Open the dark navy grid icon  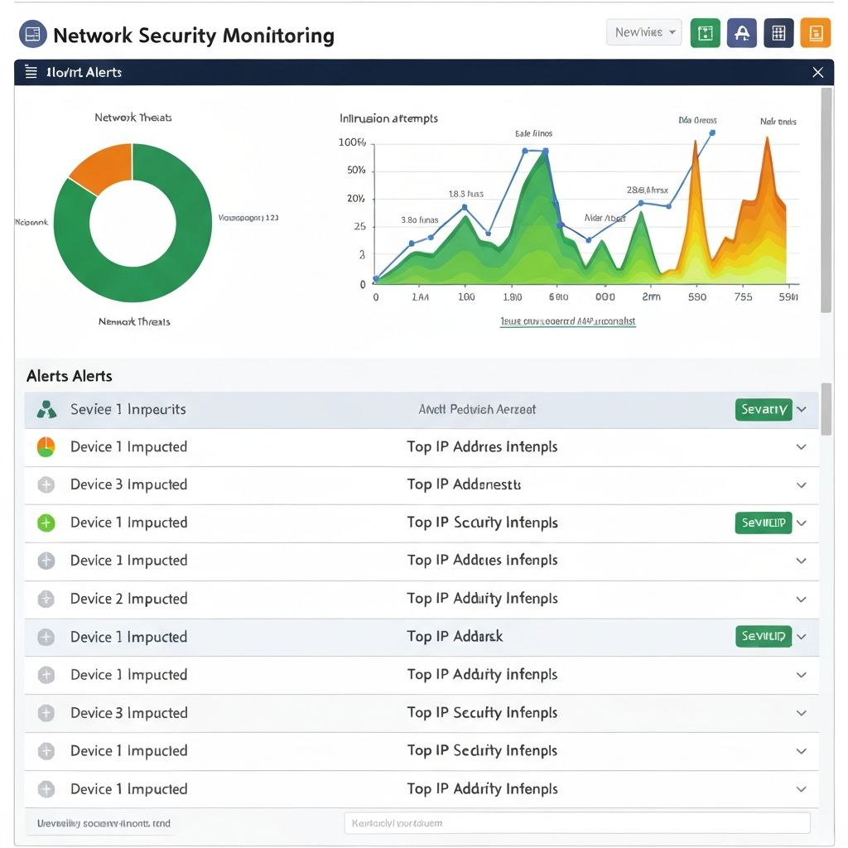tap(778, 33)
